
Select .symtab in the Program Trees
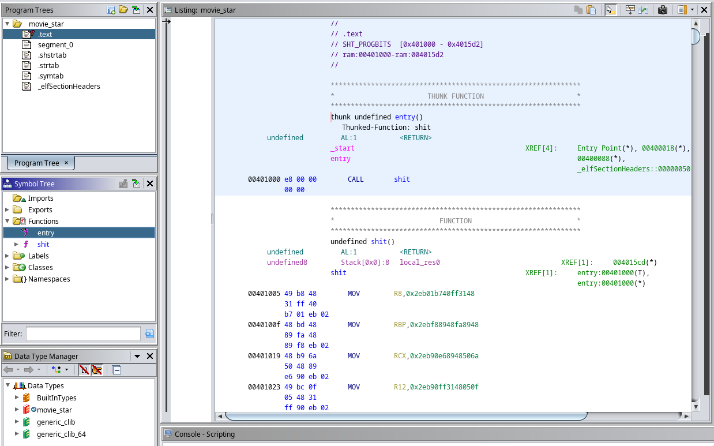[51, 76]
